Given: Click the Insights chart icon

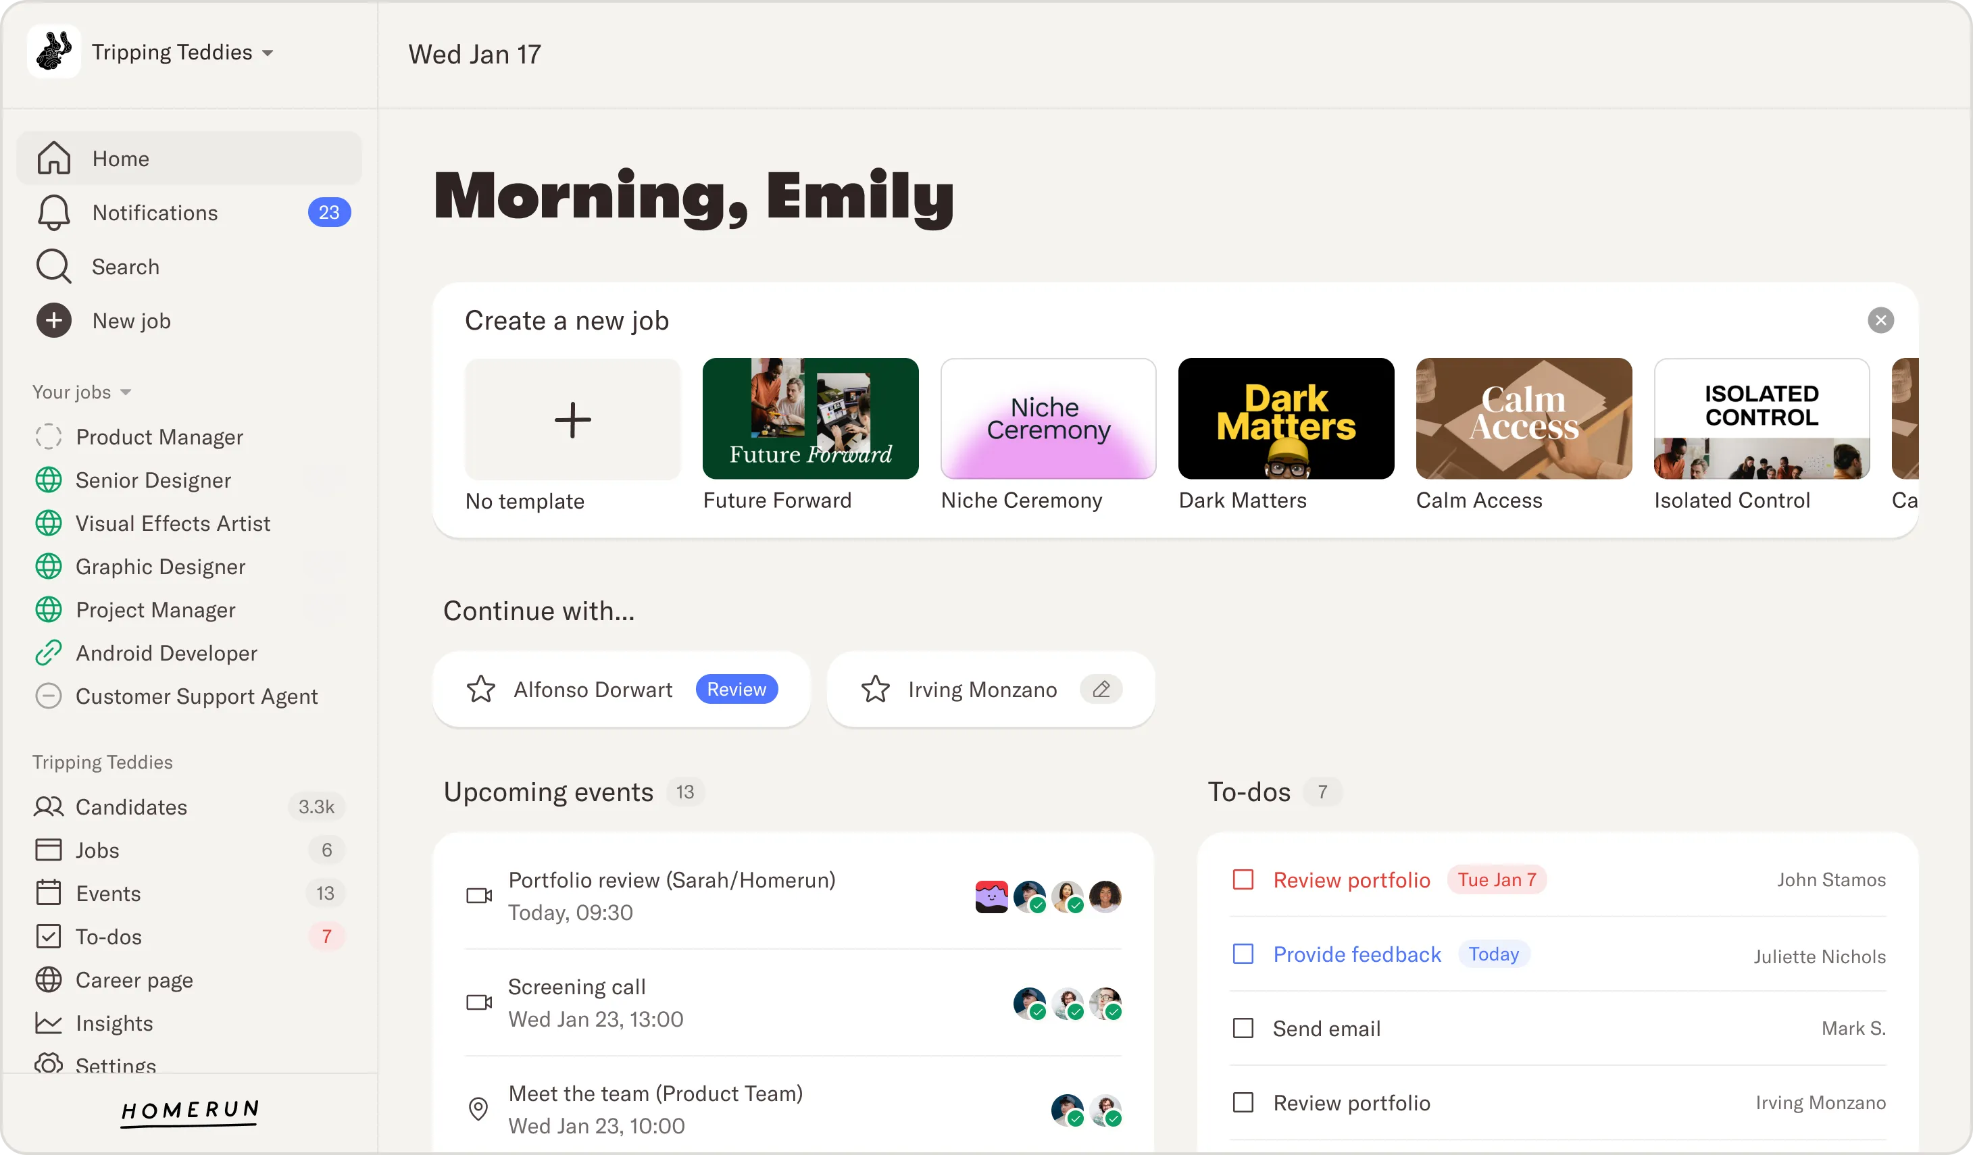Looking at the screenshot, I should point(49,1023).
